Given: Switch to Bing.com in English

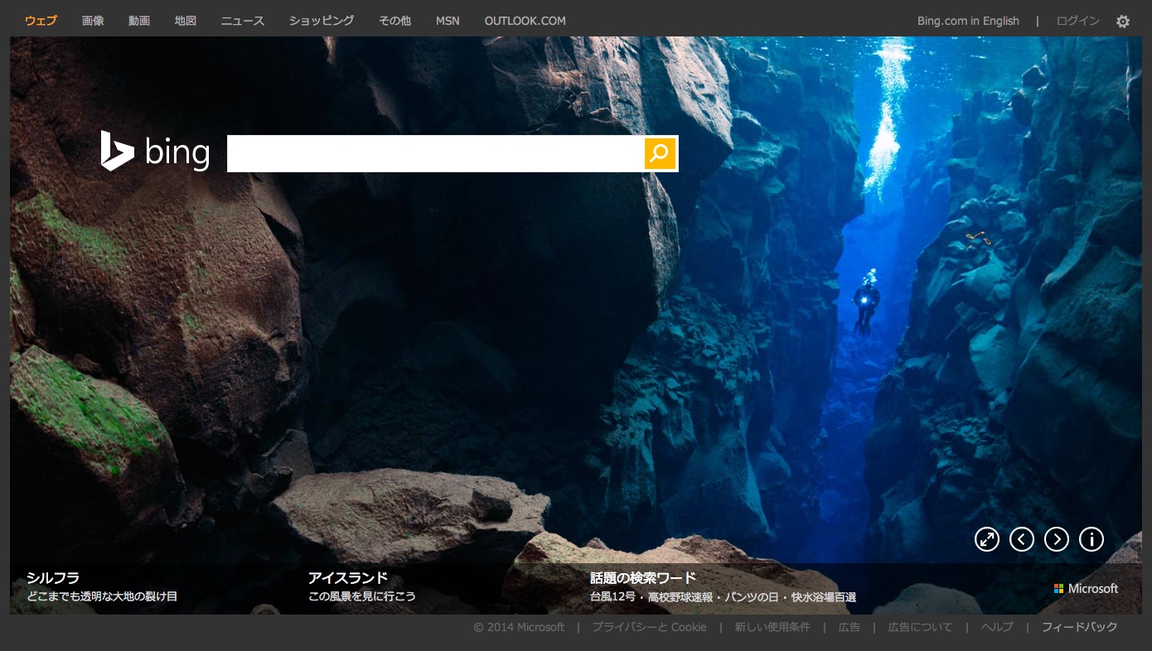Looking at the screenshot, I should [x=968, y=21].
